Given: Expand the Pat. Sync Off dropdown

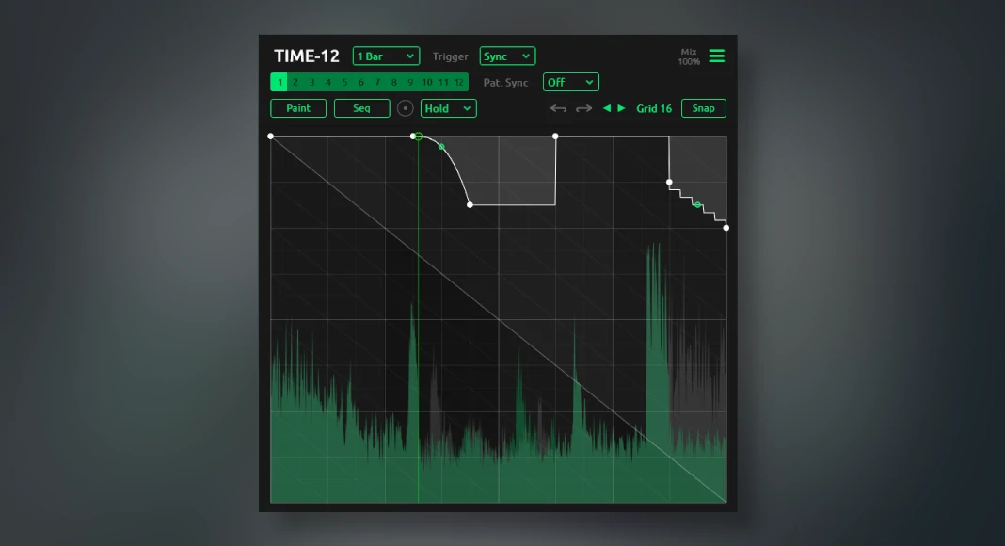Looking at the screenshot, I should [570, 83].
